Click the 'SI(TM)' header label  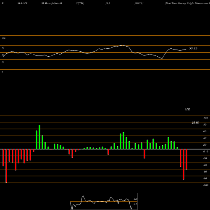80,3
